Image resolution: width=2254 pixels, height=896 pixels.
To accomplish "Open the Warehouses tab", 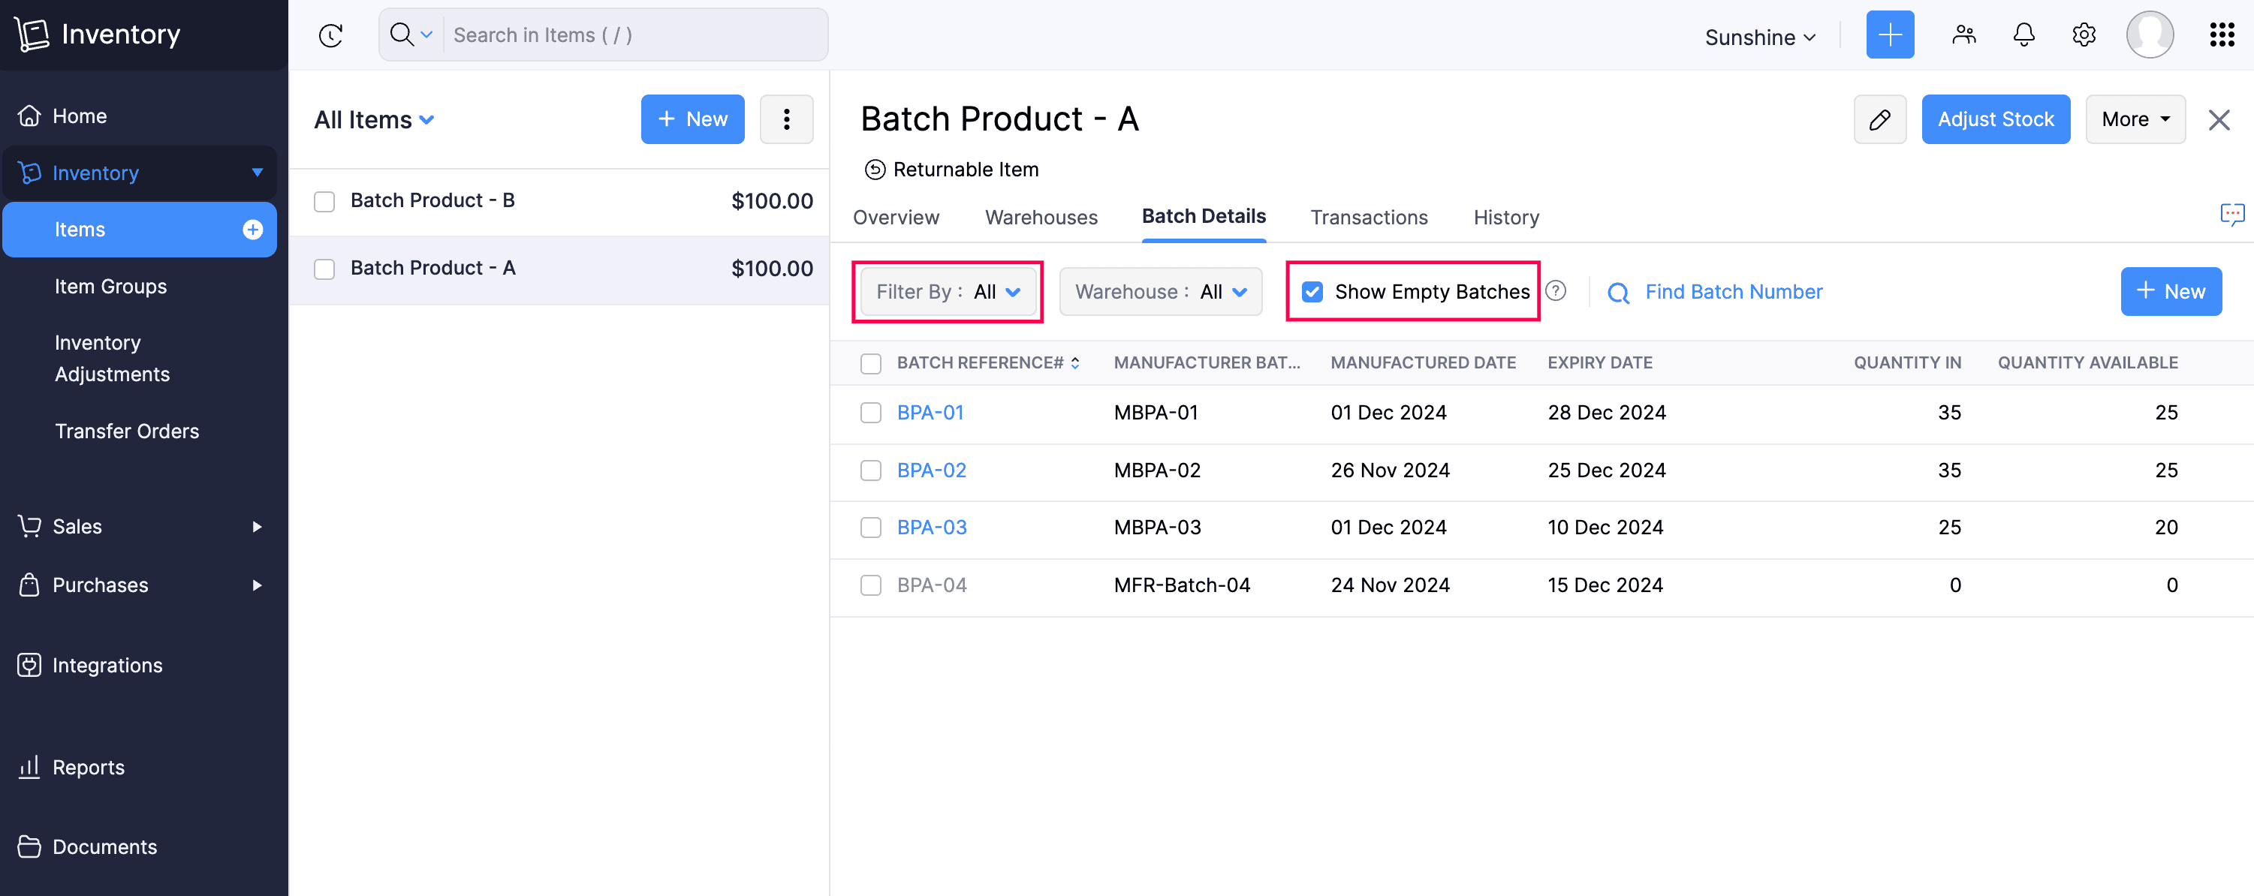I will point(1041,218).
